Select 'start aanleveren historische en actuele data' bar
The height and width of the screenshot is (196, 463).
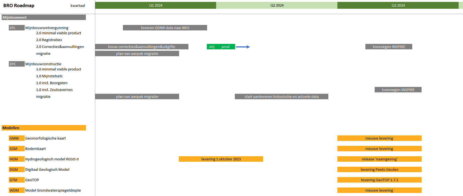coord(281,97)
